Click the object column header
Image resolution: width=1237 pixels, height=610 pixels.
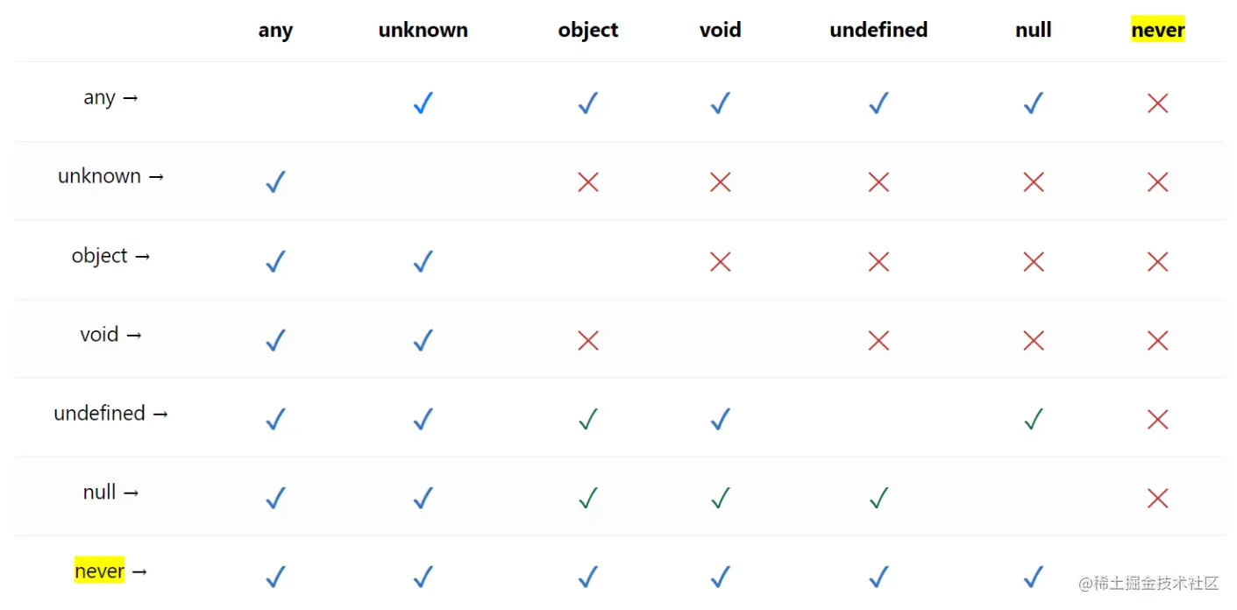click(x=588, y=31)
